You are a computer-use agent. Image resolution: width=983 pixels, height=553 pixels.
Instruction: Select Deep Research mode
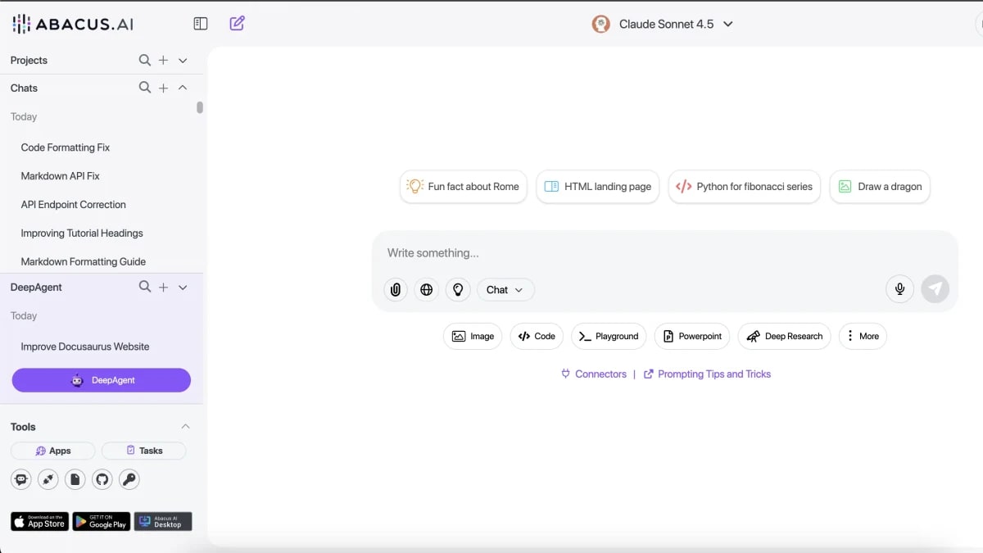[785, 336]
